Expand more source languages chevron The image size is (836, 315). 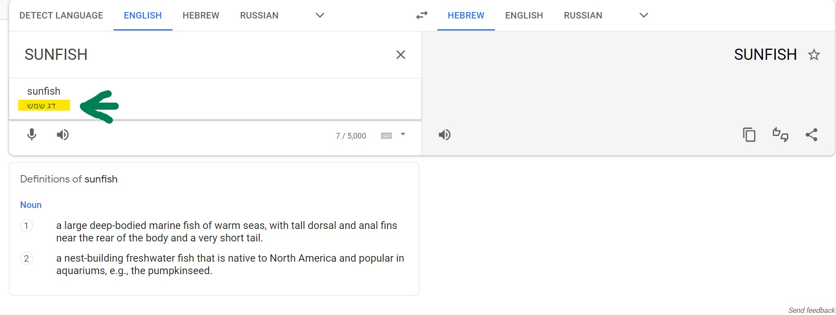click(x=320, y=15)
